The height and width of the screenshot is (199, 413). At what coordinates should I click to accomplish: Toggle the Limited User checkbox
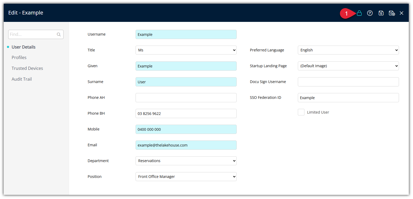pyautogui.click(x=301, y=112)
